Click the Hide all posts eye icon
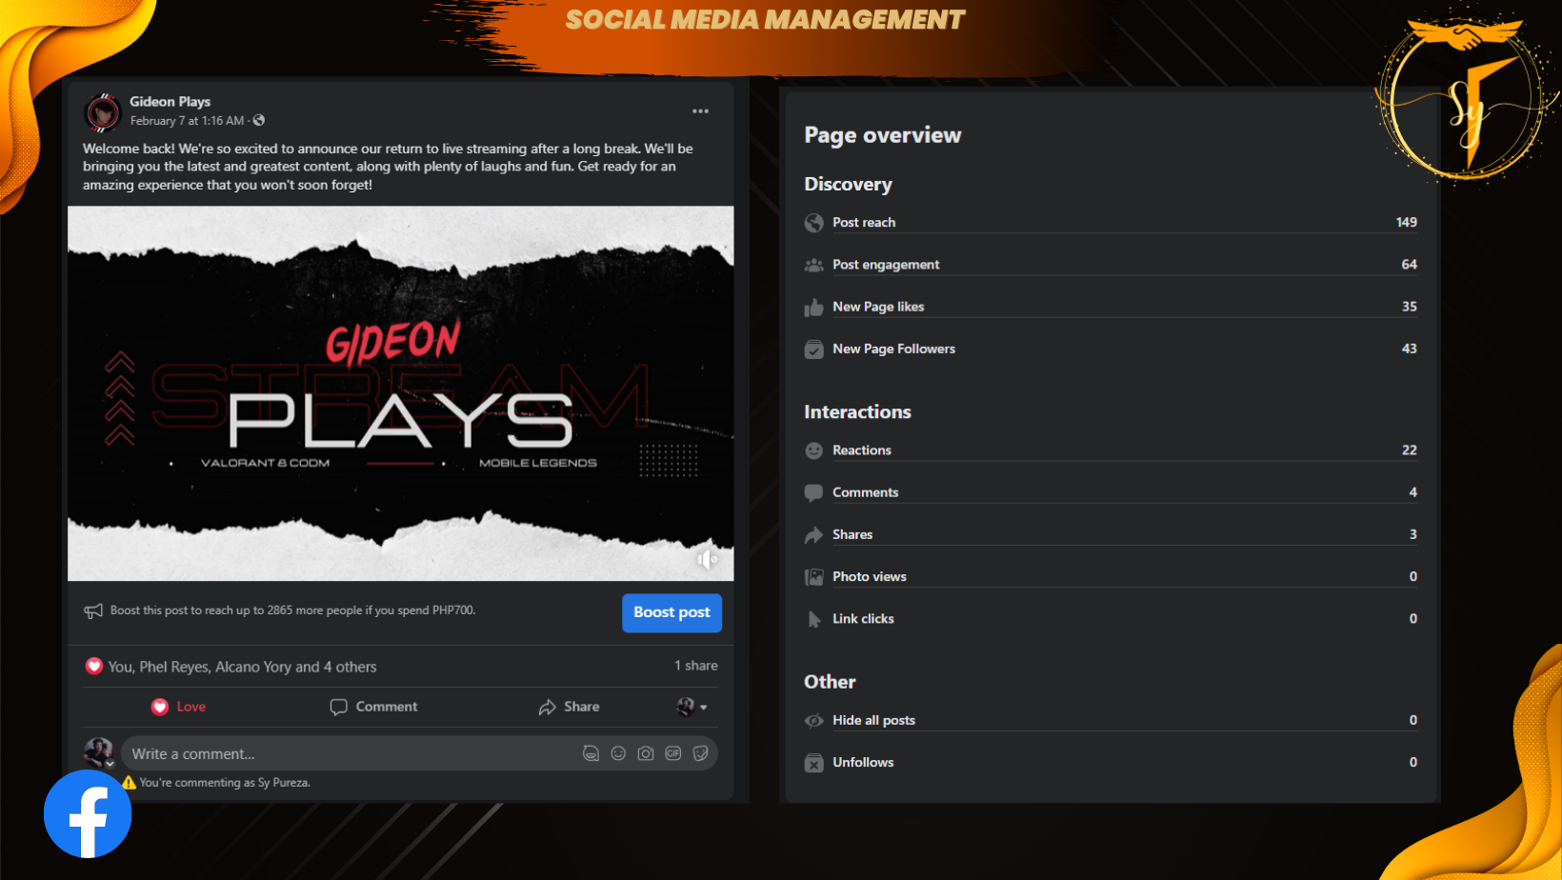This screenshot has height=880, width=1562. [814, 721]
